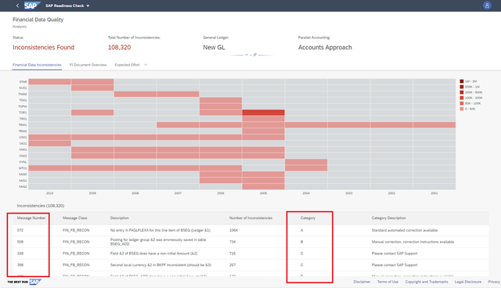Screen dimensions: 501x288
Task: Open the Terms of Use link
Action: click(387, 282)
